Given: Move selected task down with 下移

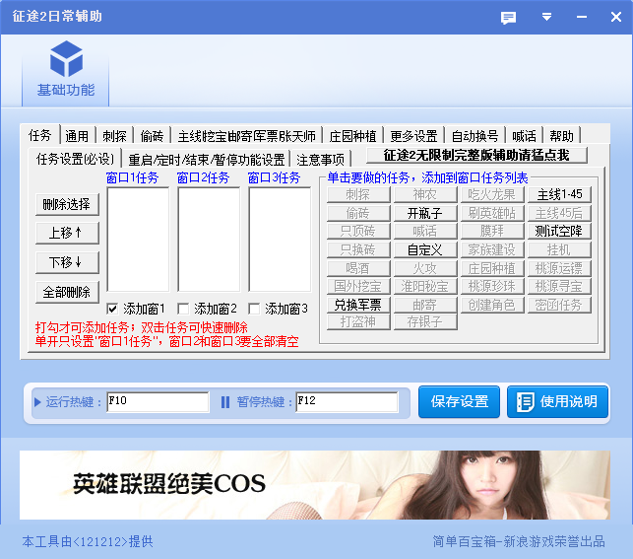Looking at the screenshot, I should (67, 262).
